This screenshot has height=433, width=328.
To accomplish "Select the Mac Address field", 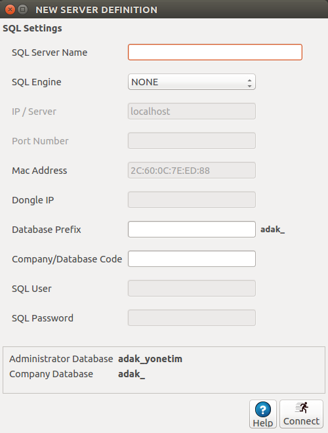I will [192, 171].
